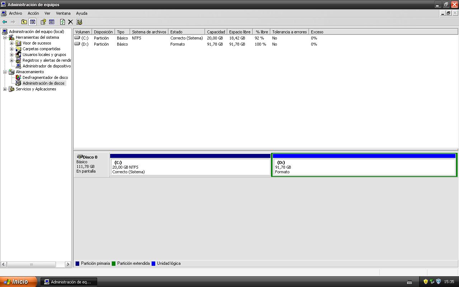Open the Acción menu

(x=33, y=13)
